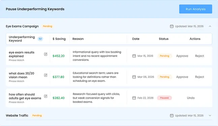Click the Run Analysis button

[x=196, y=9]
